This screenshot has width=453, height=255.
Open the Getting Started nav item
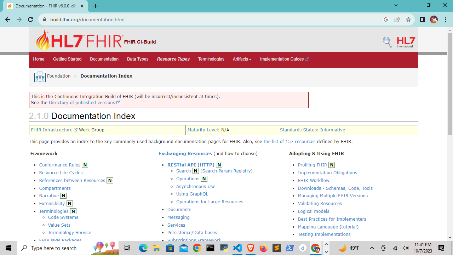(x=67, y=59)
